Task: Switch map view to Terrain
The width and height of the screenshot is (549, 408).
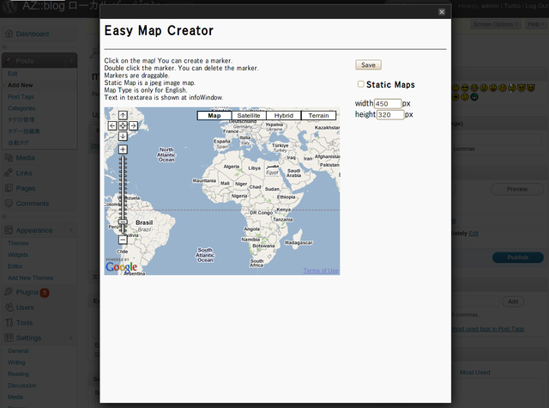Action: 318,115
